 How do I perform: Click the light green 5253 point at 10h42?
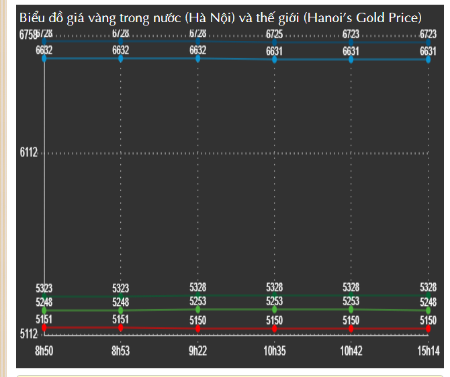(351, 309)
